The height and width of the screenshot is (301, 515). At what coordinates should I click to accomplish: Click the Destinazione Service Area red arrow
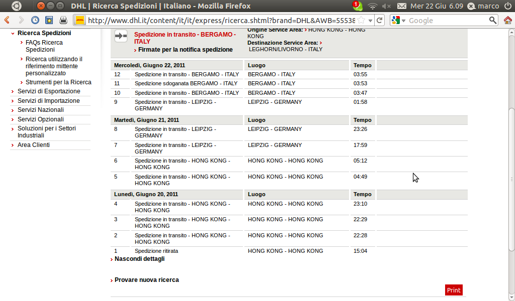(x=320, y=43)
